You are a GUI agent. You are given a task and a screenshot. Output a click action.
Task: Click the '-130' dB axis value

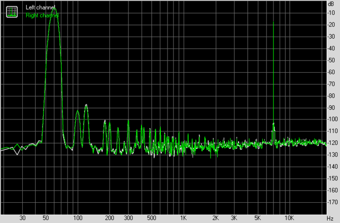[x=332, y=155]
